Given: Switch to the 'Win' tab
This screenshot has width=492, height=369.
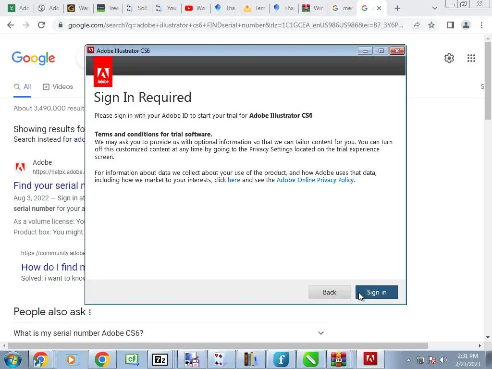Looking at the screenshot, I should point(313,8).
